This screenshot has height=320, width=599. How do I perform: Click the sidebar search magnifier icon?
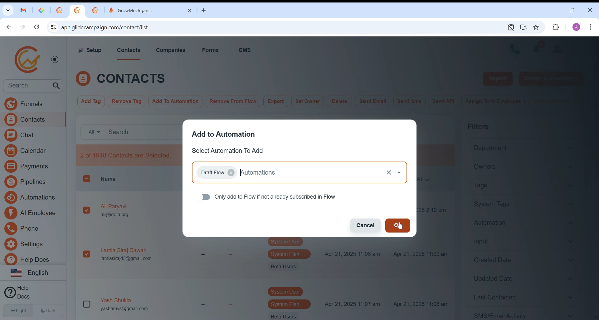pos(56,86)
